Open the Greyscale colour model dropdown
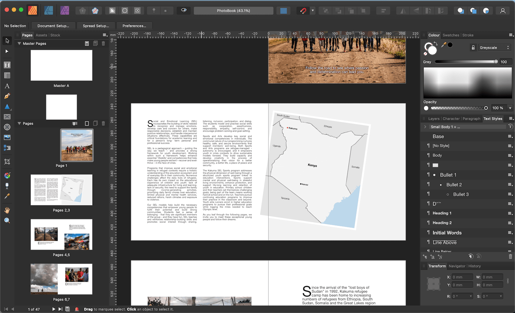The width and height of the screenshot is (515, 313). pyautogui.click(x=494, y=47)
